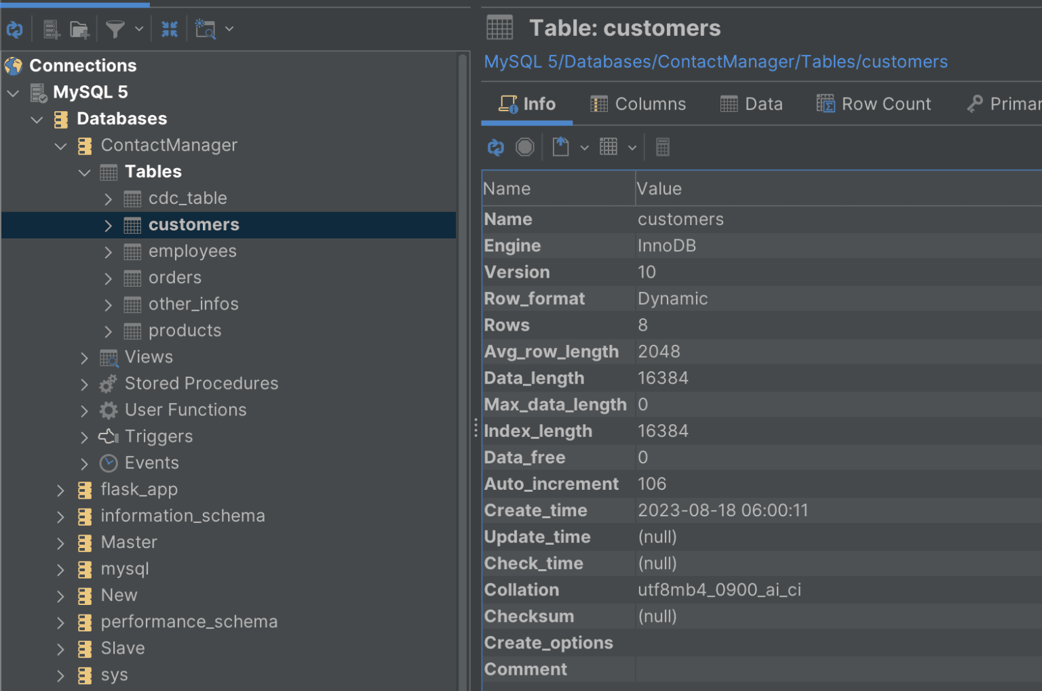The width and height of the screenshot is (1042, 691).
Task: Select the orders table in tree
Action: coord(174,278)
